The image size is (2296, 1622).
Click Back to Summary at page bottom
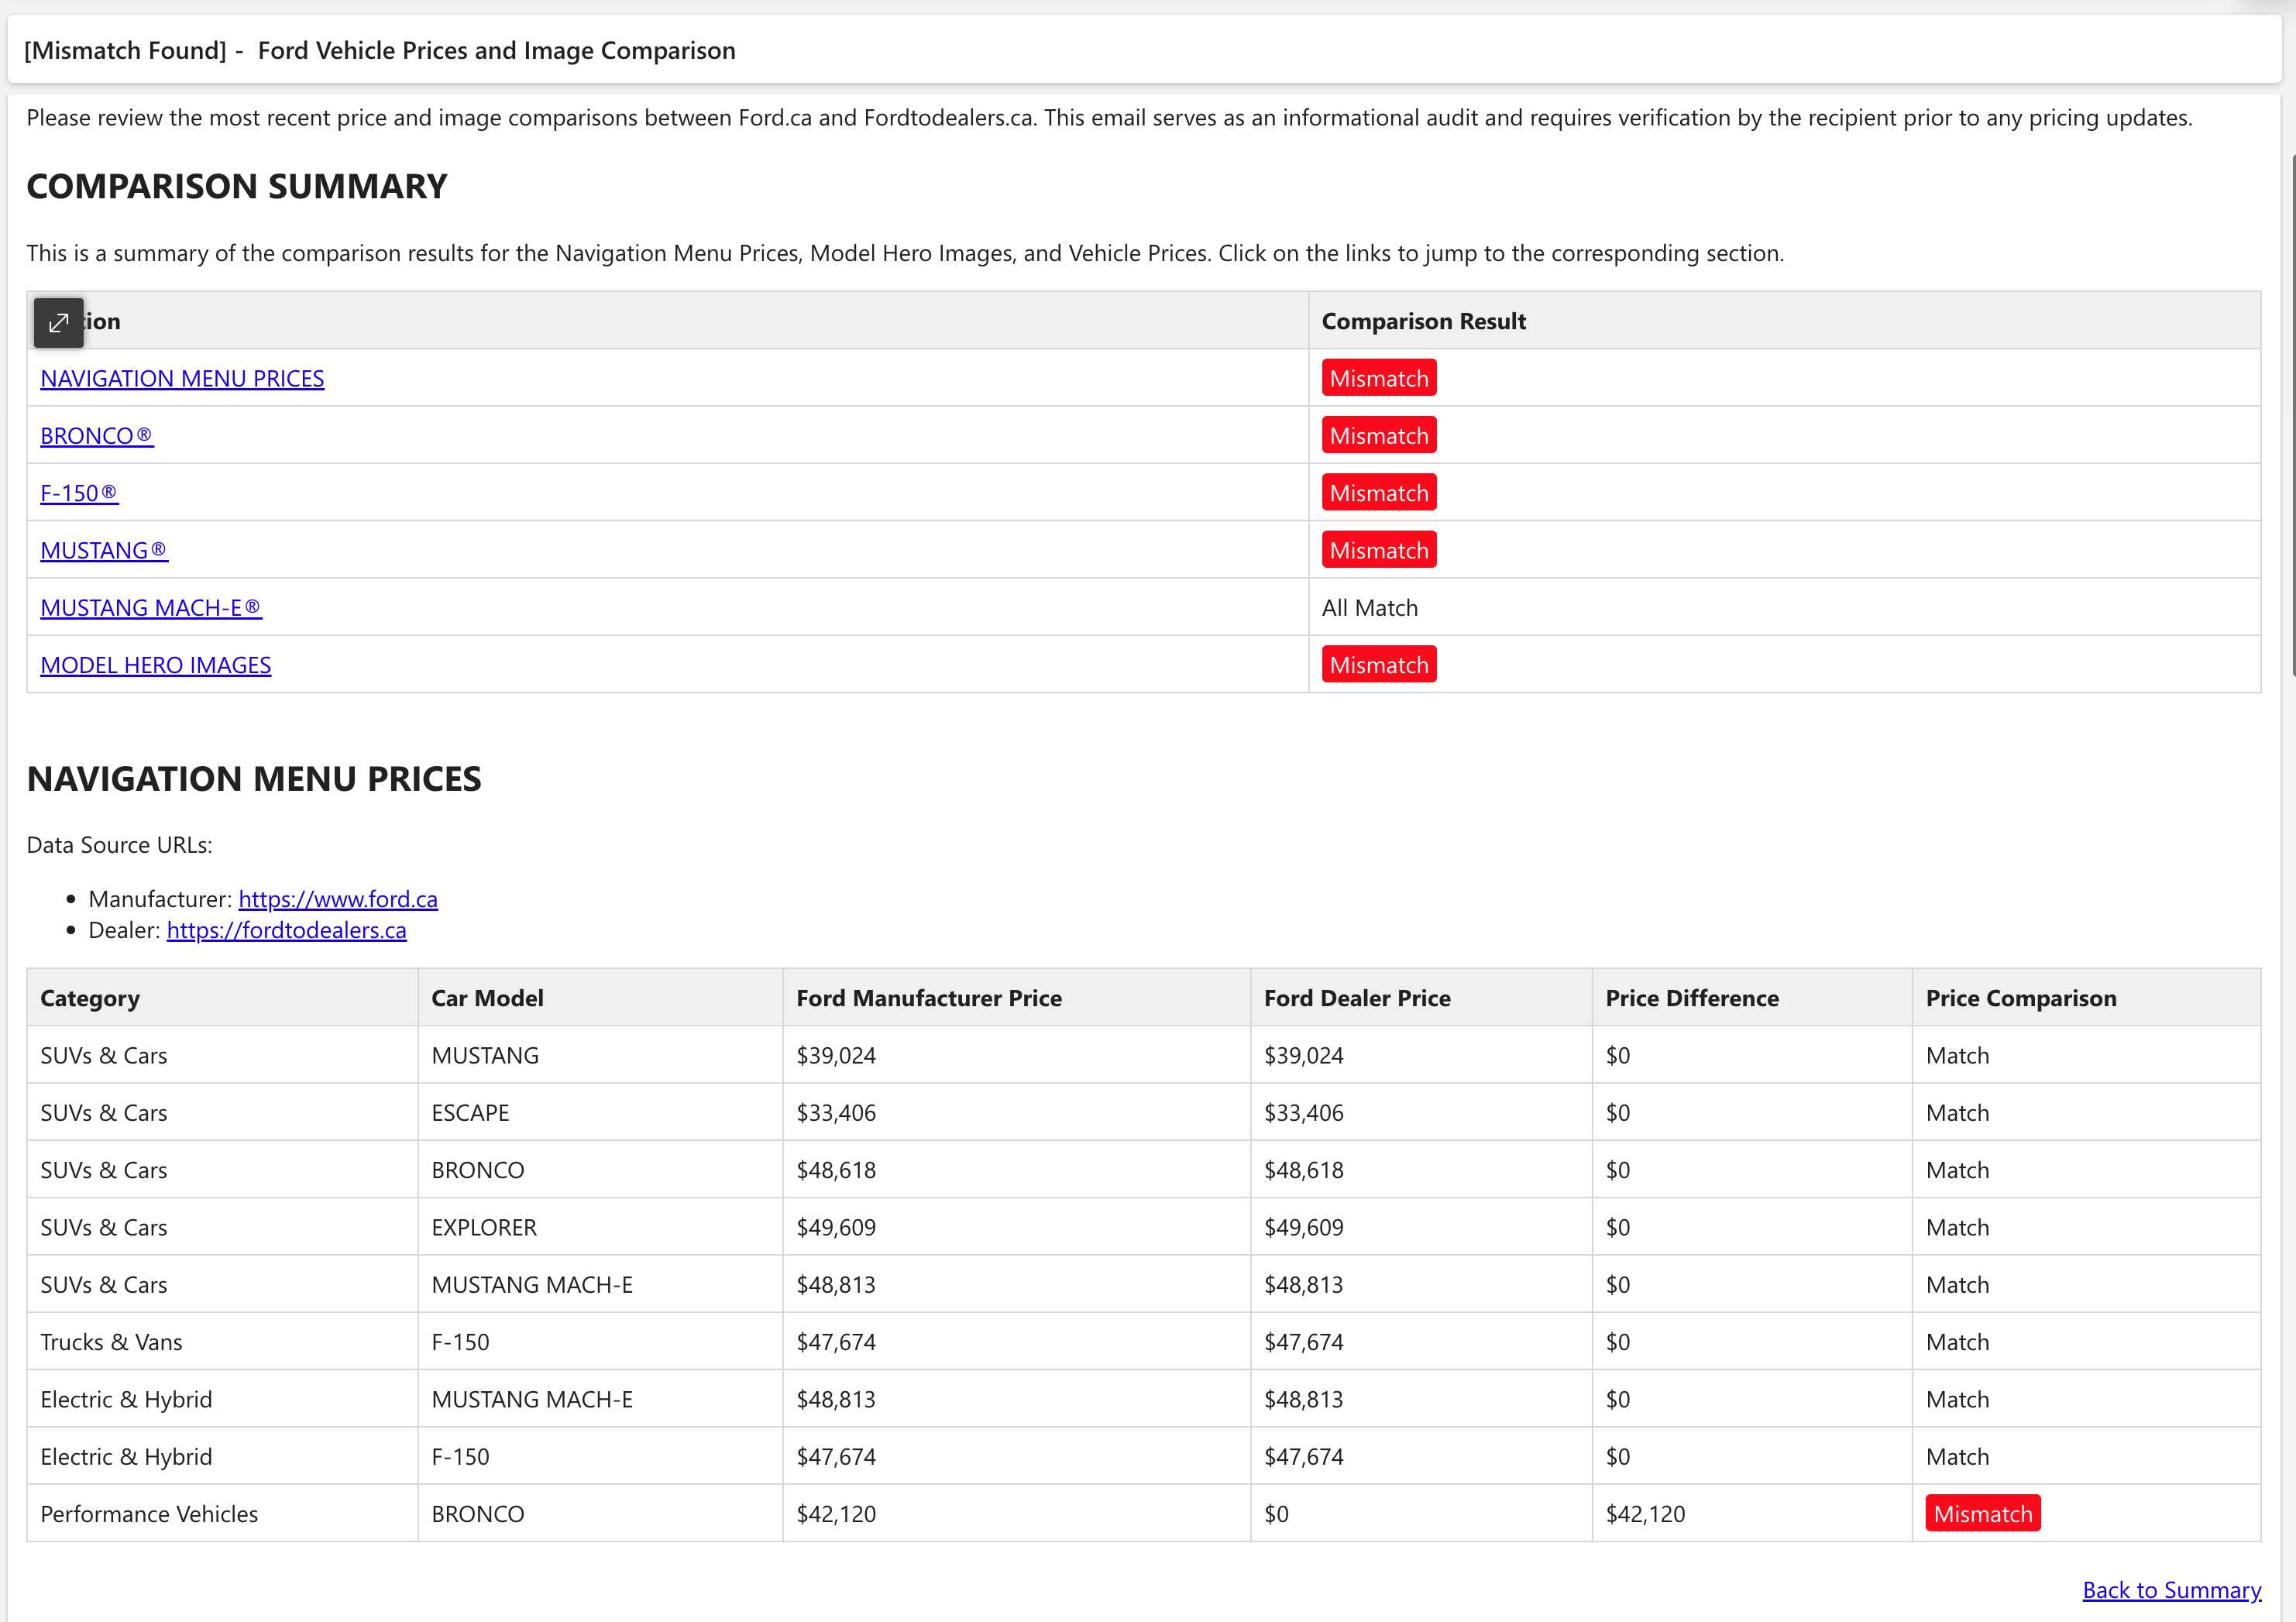click(x=2170, y=1589)
